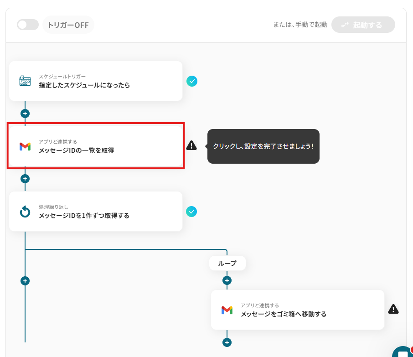Click Gmail icon in メッセージIDの一覧を取得 card

click(x=25, y=146)
